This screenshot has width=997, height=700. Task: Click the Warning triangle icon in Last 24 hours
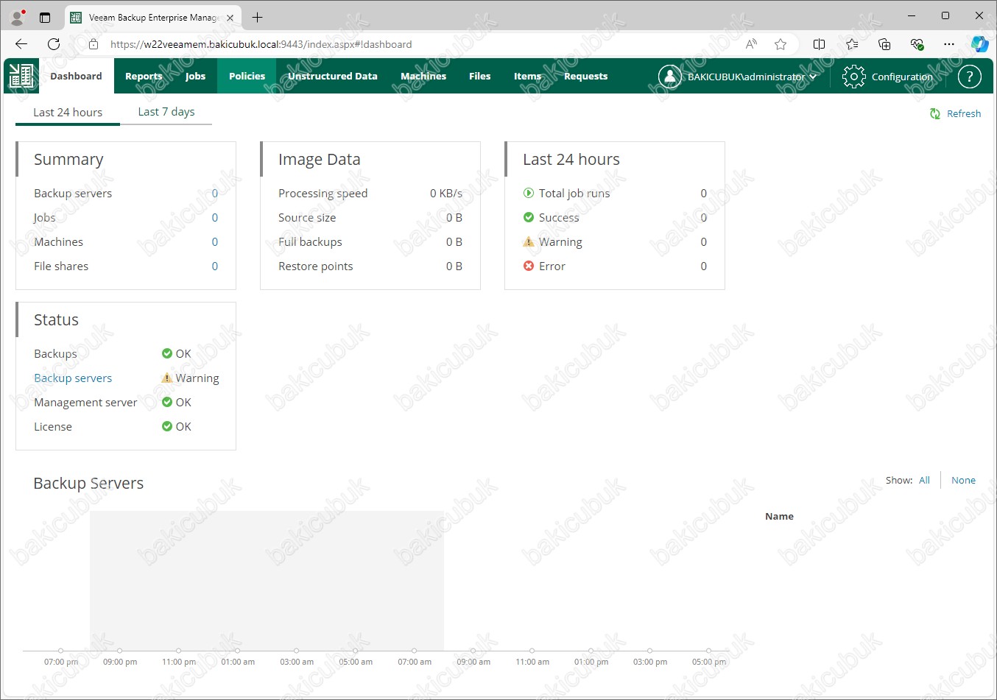tap(528, 241)
